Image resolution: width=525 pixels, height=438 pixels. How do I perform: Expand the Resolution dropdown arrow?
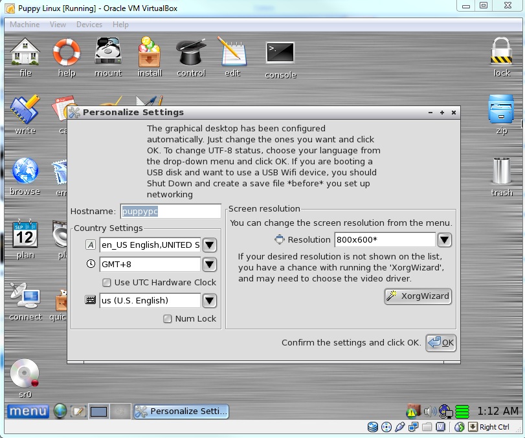click(x=444, y=239)
